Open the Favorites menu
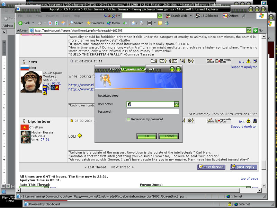The height and width of the screenshot is (208, 277). pos(52,16)
